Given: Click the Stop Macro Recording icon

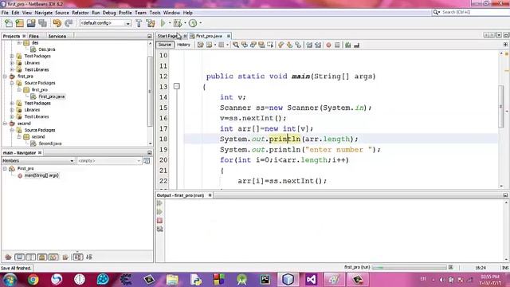Looking at the screenshot, I should coord(337,45).
